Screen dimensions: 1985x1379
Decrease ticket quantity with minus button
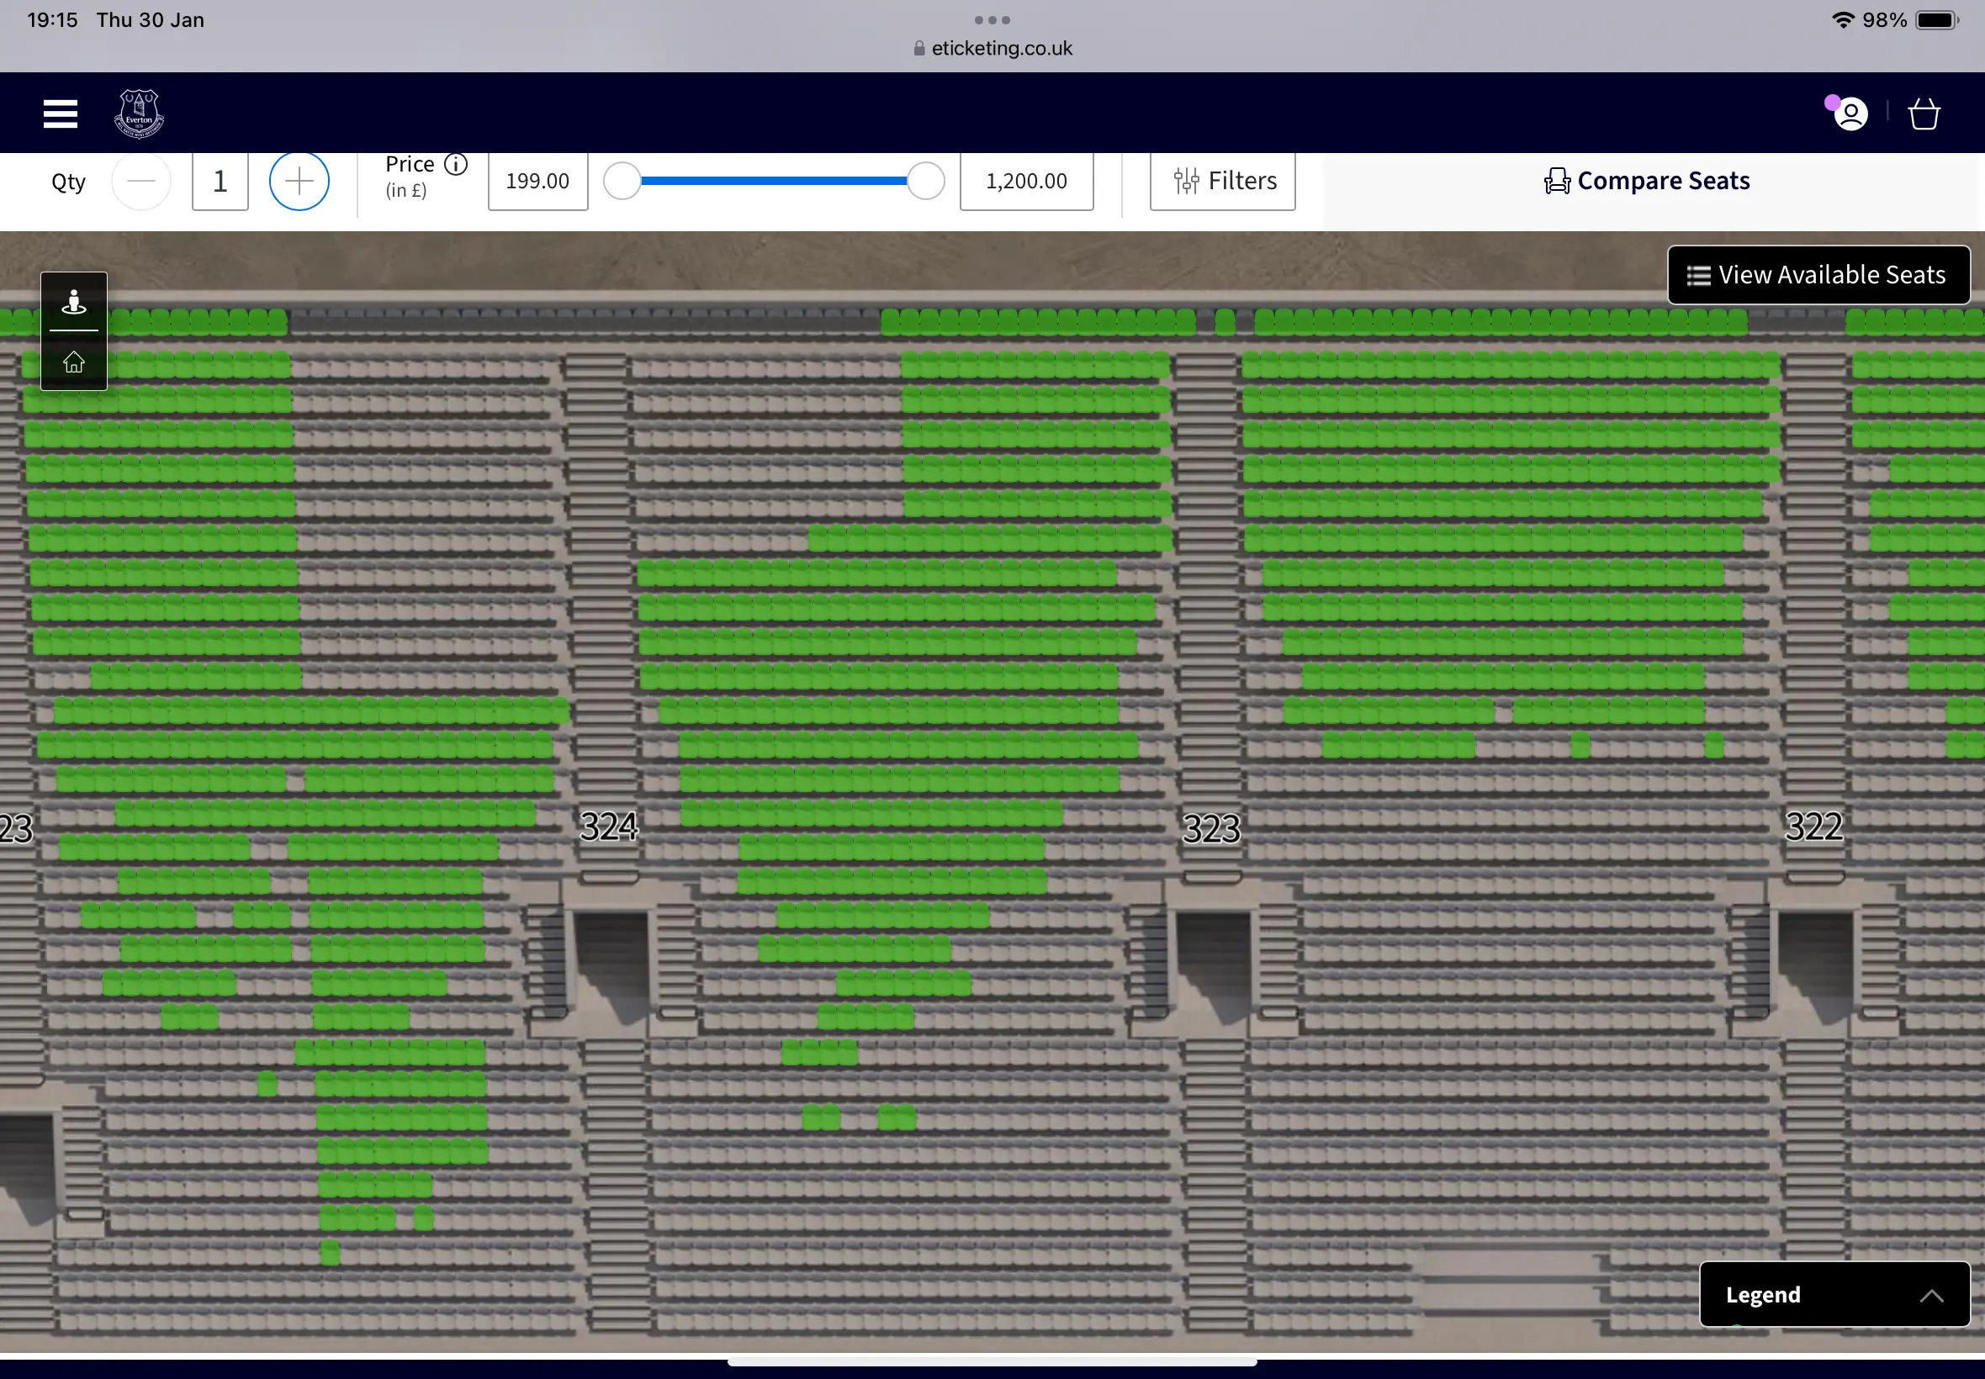140,182
